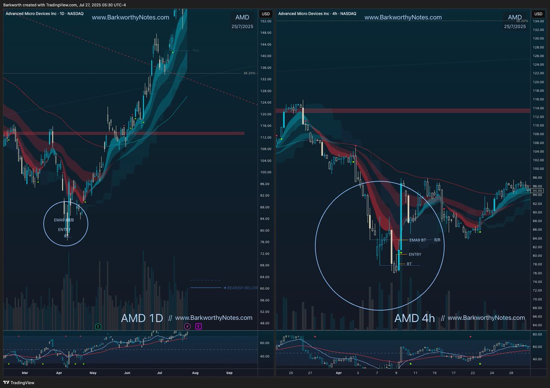Click the 'Jun' label on the daily time axis
The image size is (550, 388).
click(x=127, y=373)
